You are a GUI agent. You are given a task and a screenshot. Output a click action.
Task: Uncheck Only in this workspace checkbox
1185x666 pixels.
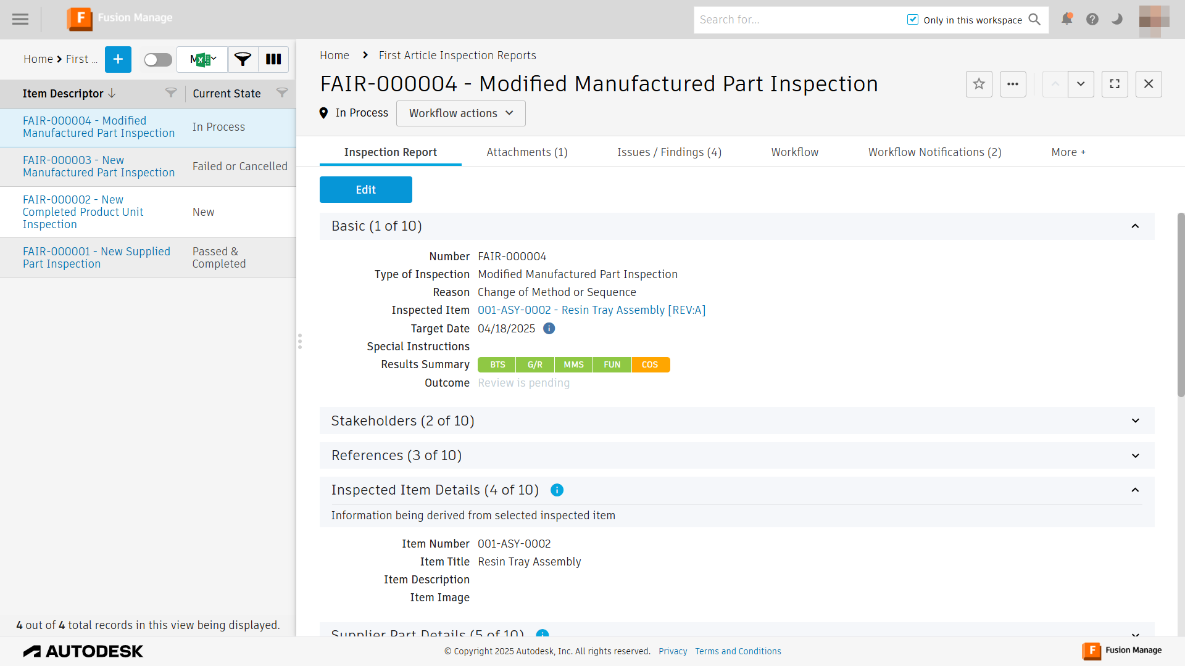913,20
